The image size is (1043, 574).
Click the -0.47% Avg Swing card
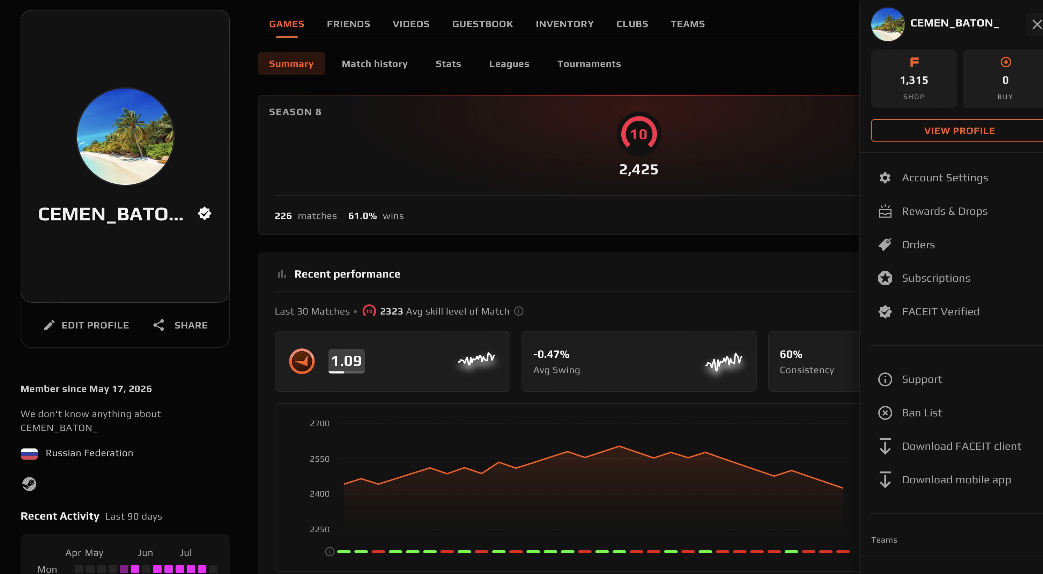[638, 361]
